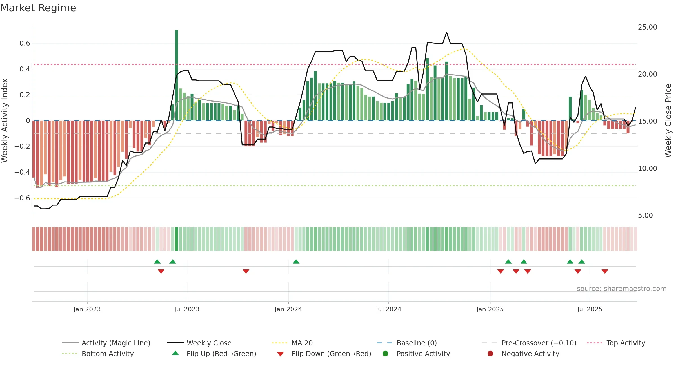Click the Baseline (0) legend entry
Screen dimensions: 676x380
407,343
